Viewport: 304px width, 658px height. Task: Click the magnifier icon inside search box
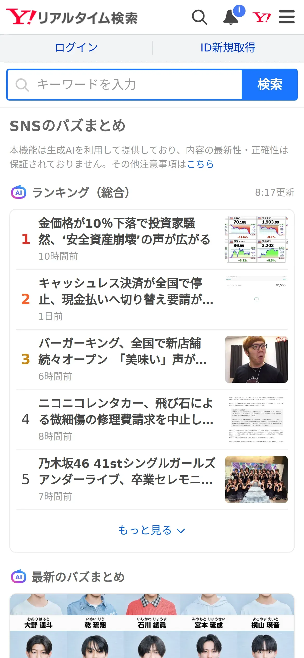coord(22,85)
